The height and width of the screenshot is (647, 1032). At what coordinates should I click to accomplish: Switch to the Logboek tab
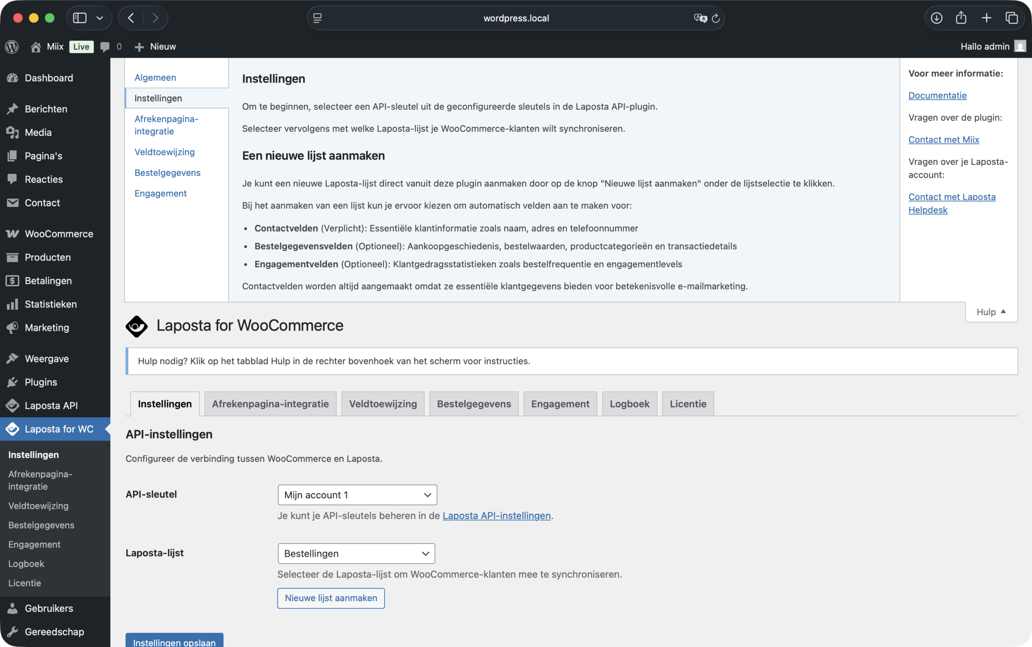[629, 404]
